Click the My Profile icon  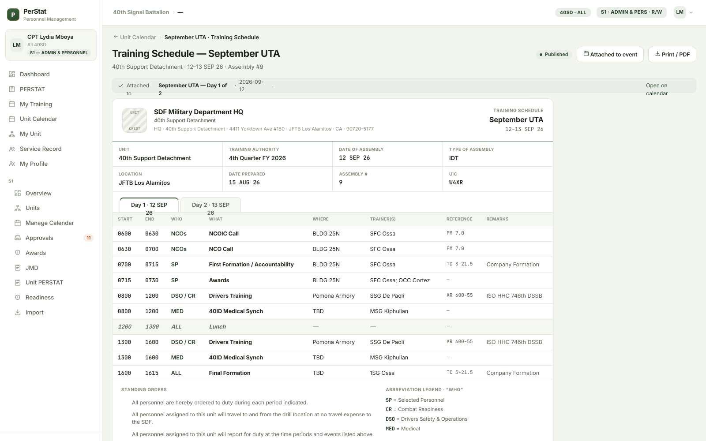tap(12, 164)
